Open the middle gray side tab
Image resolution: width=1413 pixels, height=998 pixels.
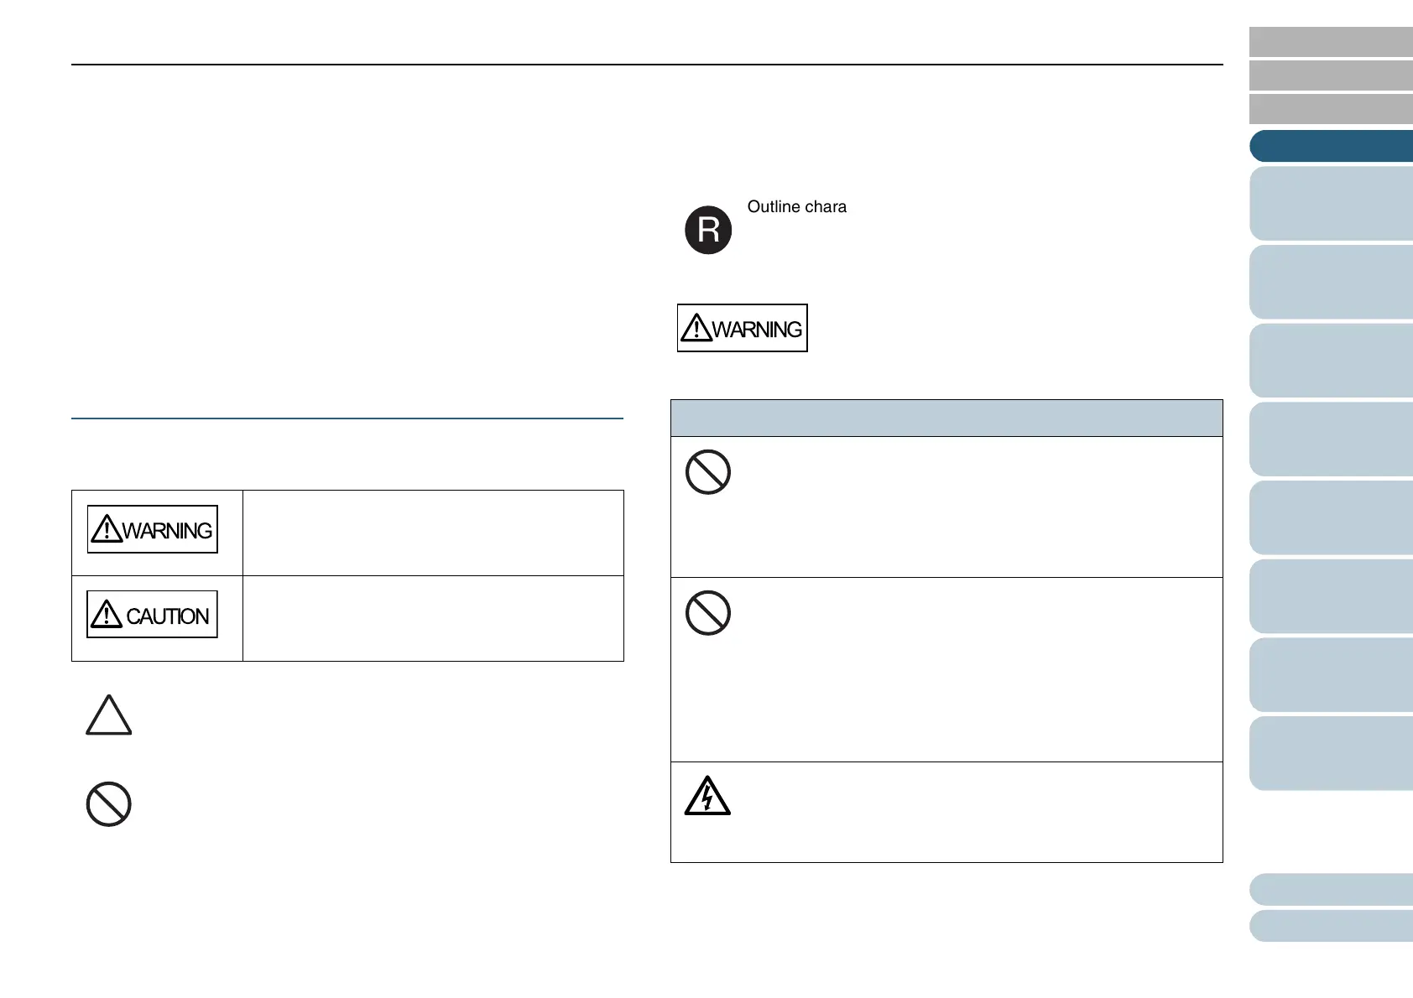(1331, 75)
